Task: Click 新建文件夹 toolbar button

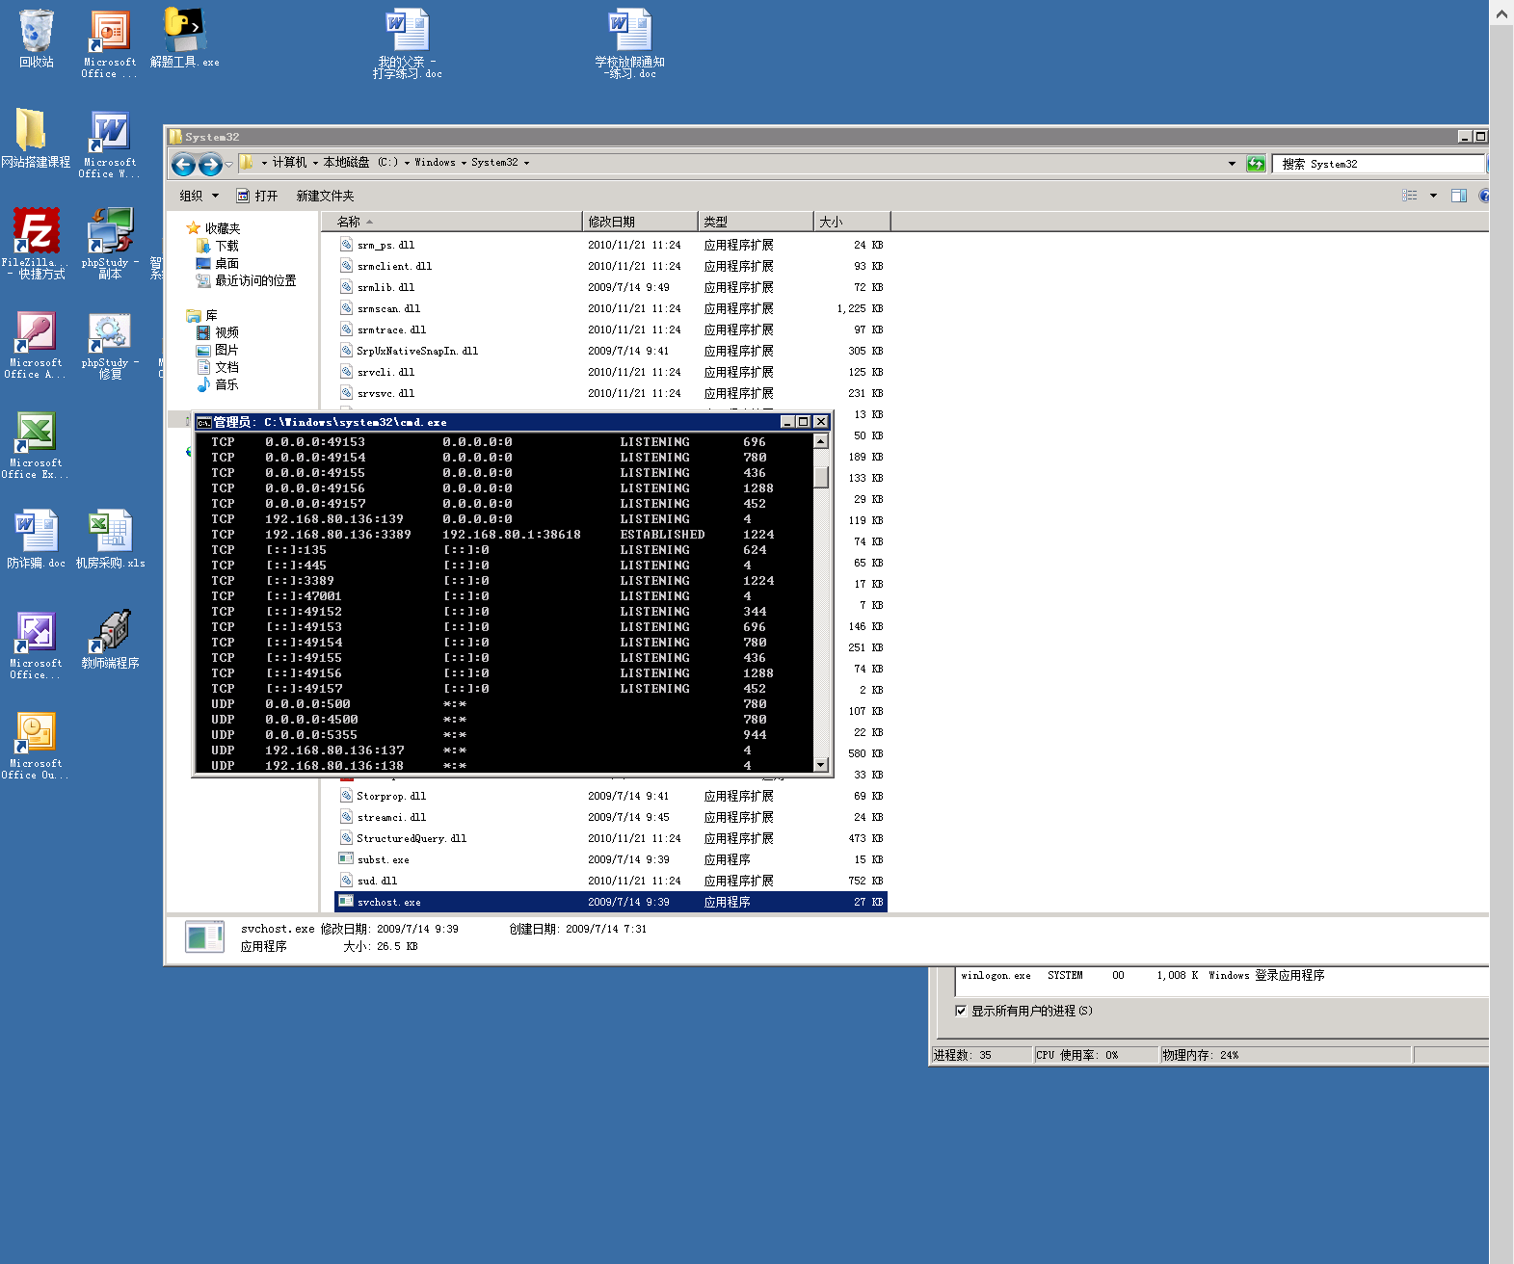Action: (325, 196)
